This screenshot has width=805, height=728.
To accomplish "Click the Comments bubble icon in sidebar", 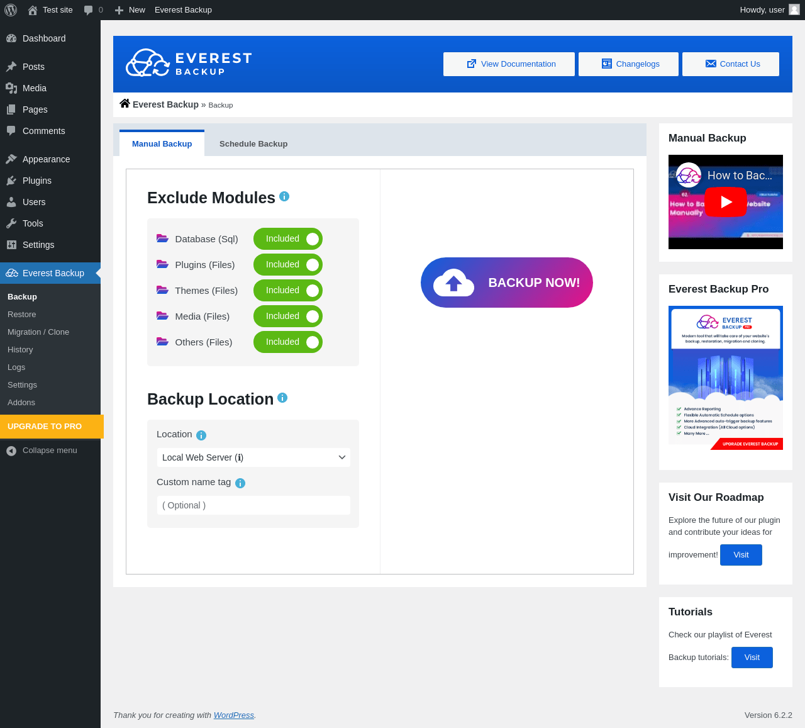I will pos(11,131).
